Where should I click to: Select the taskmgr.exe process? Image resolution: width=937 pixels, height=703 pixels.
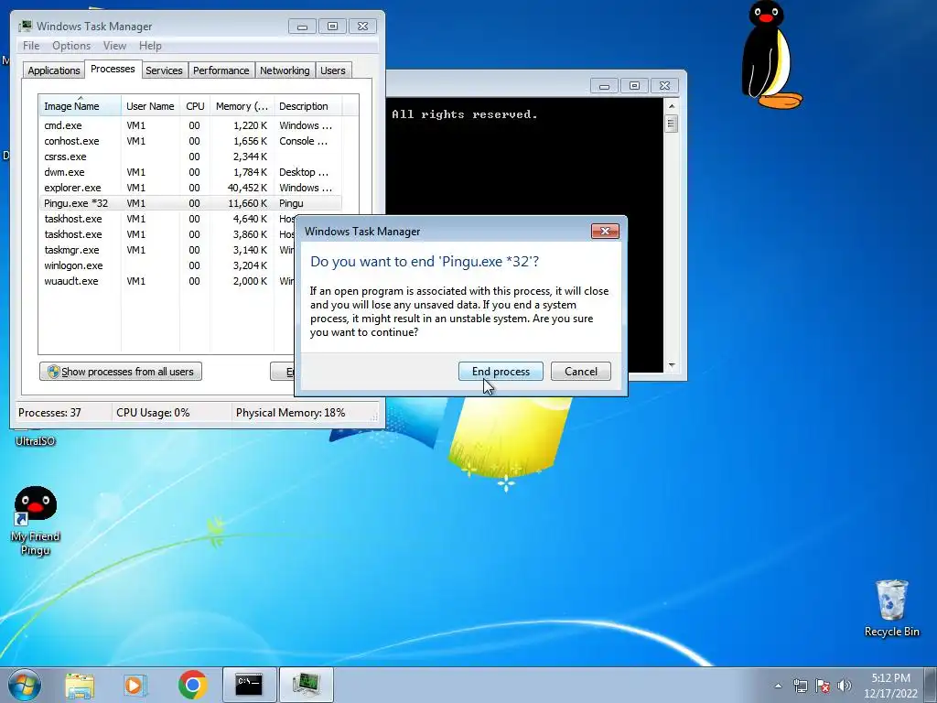(x=167, y=250)
